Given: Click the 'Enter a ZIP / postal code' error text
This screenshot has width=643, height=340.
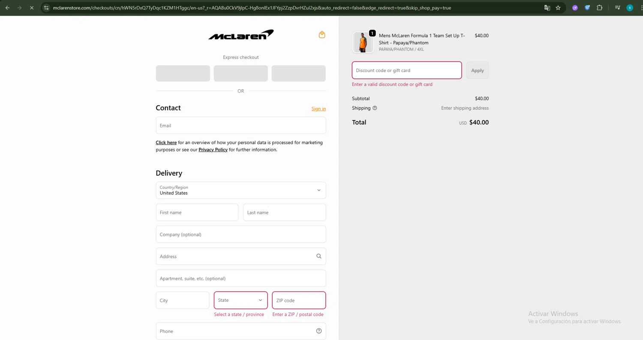Looking at the screenshot, I should (x=298, y=314).
